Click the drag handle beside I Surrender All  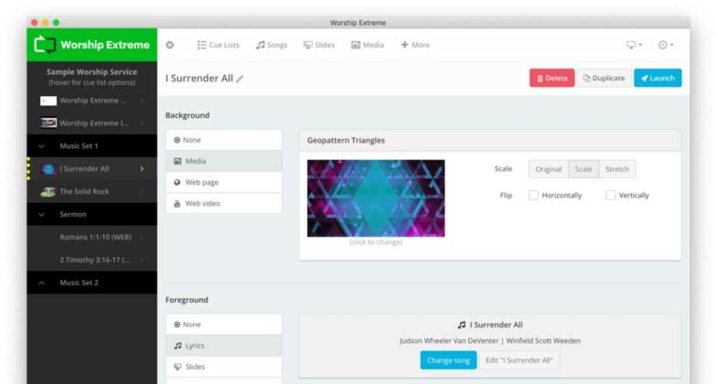[x=28, y=169]
